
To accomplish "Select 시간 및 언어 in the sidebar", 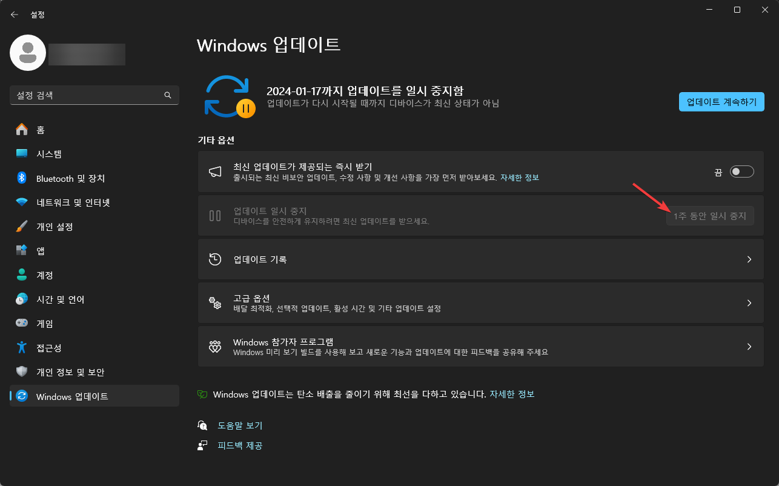I will click(x=94, y=299).
